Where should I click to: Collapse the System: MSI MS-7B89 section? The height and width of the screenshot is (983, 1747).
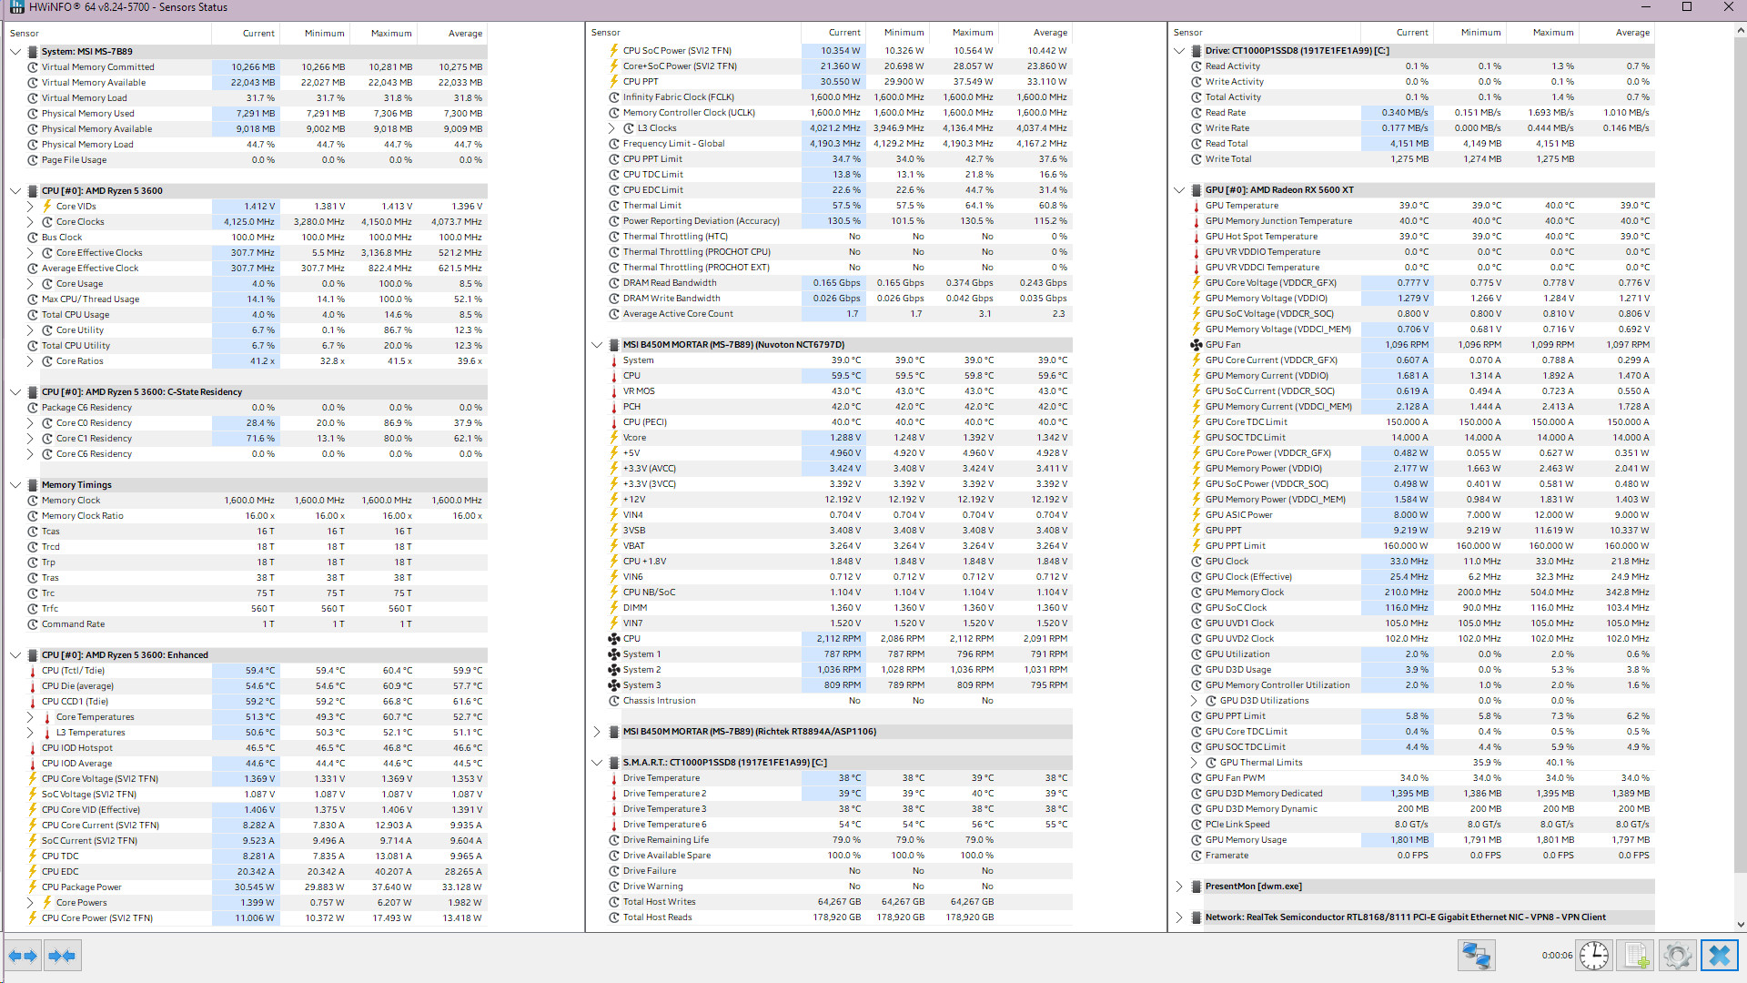pyautogui.click(x=15, y=52)
